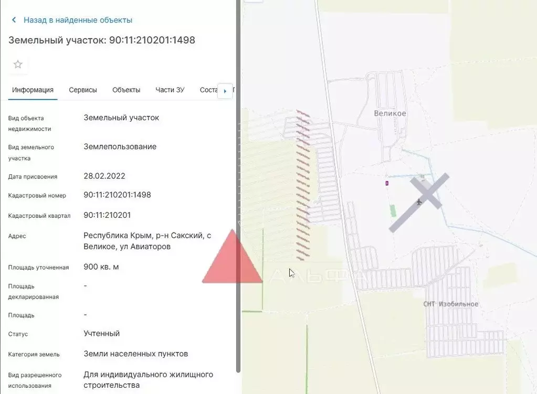Click the small green rectangle near airport

pyautogui.click(x=393, y=210)
